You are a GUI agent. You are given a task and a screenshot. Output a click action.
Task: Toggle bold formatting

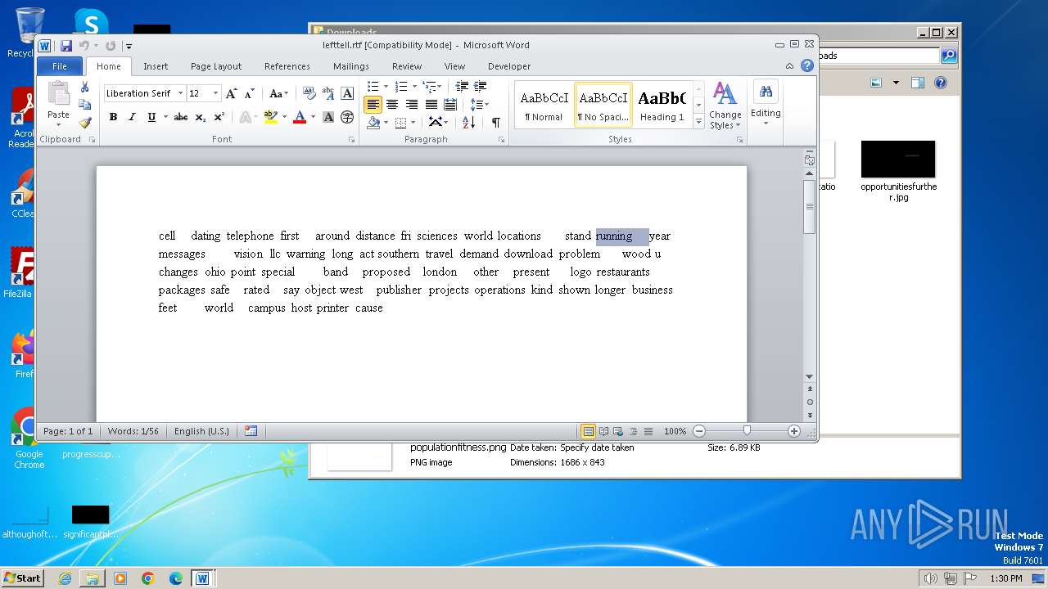[x=113, y=117]
